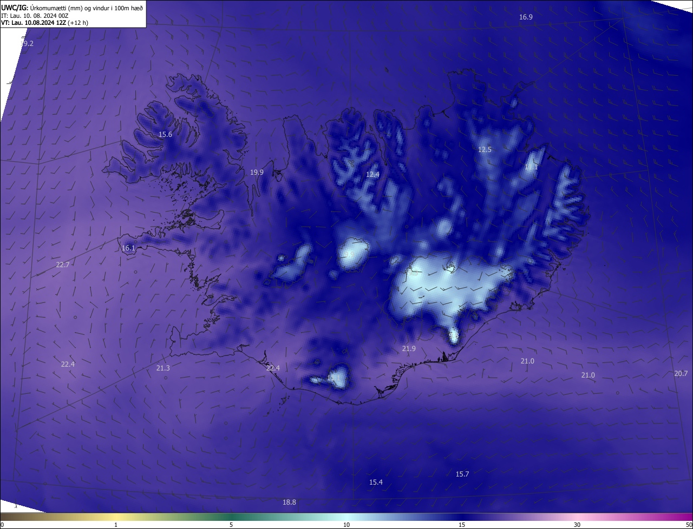The image size is (693, 529).
Task: Click the 10 tick label on the colour scale
Action: coord(346,525)
